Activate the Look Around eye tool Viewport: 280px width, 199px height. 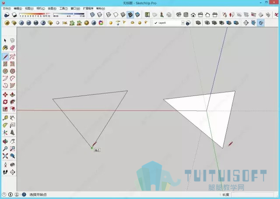point(12,165)
